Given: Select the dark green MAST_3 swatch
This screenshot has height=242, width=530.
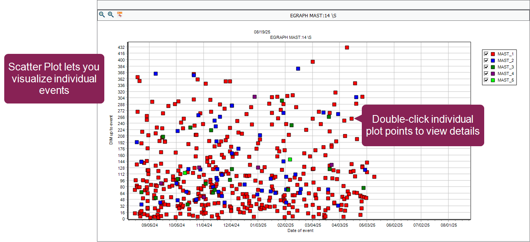Looking at the screenshot, I should [493, 67].
